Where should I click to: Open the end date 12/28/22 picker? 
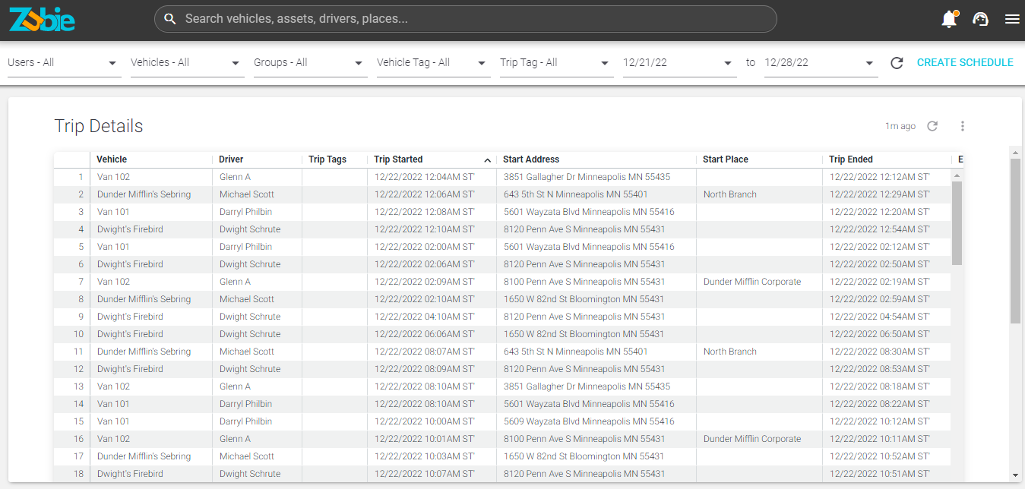click(821, 63)
